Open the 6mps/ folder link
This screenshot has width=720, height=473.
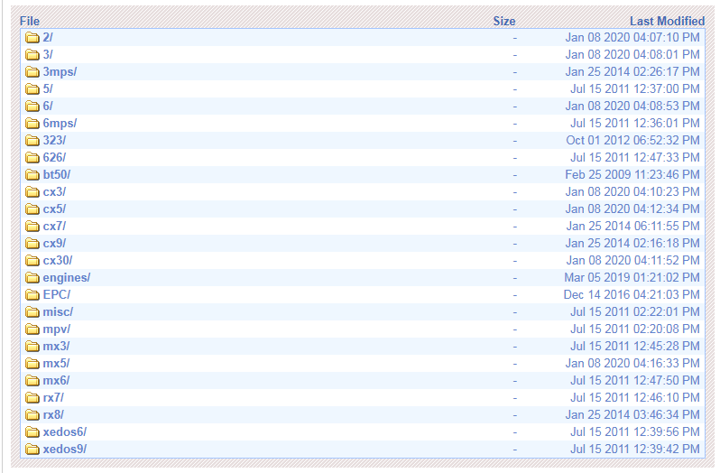[x=60, y=124]
